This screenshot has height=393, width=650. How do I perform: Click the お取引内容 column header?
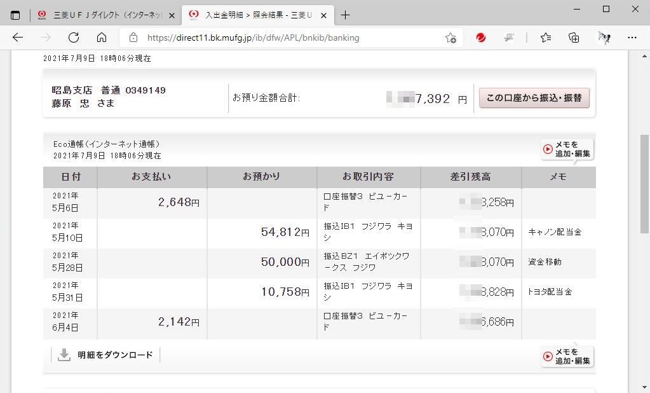369,177
